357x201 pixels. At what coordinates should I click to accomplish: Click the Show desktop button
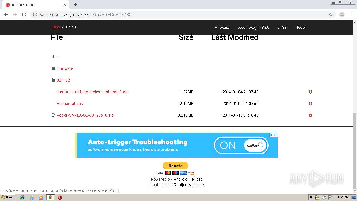354,197
